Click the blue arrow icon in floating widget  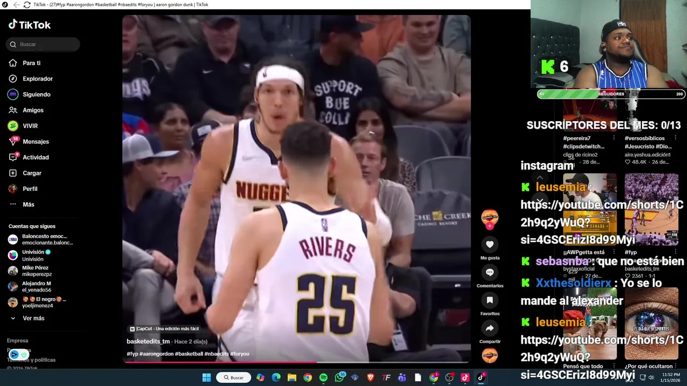click(x=14, y=354)
